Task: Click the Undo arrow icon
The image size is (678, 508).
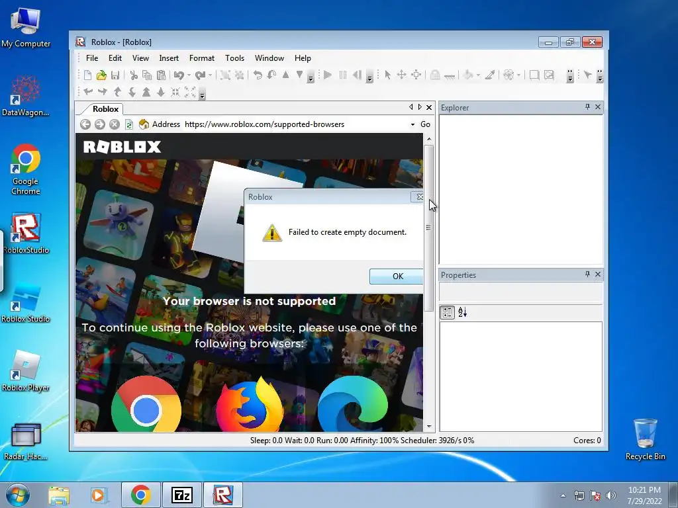Action: [x=179, y=75]
